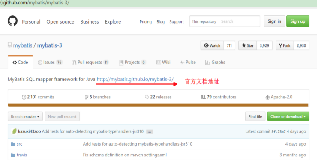The image size is (318, 161).
Task: Open the Branch: master dropdown
Action: [x=25, y=116]
